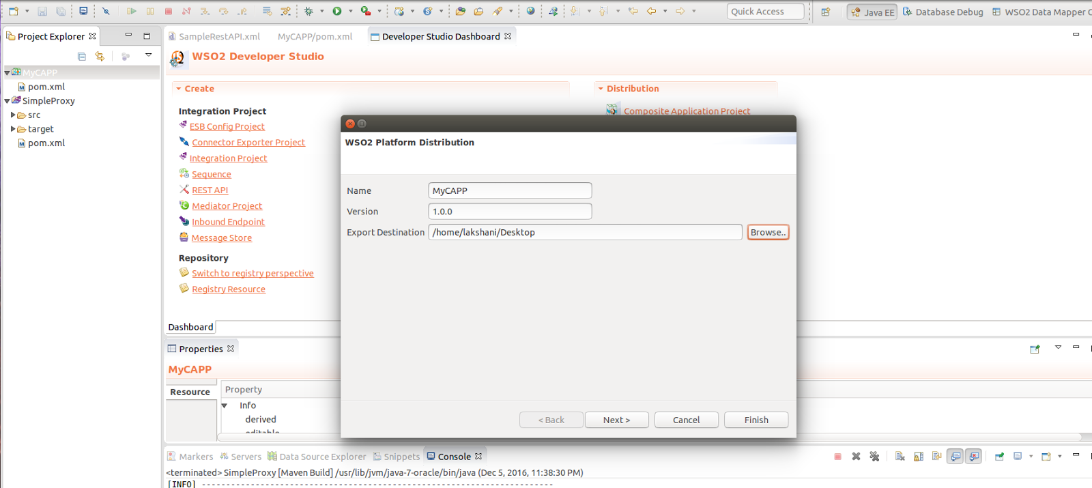
Task: Switch to Database Debug perspective
Action: click(943, 12)
